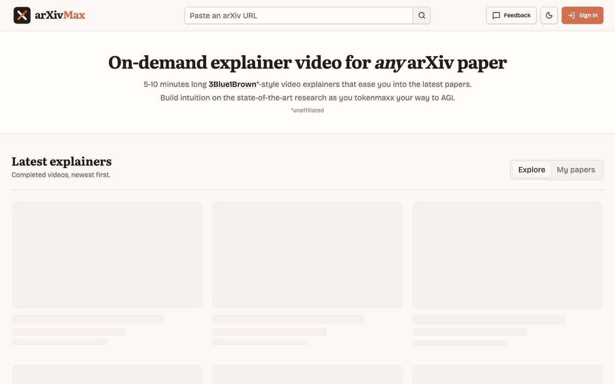Click the main headline about explainer video
Viewport: 615px width, 384px height.
pos(307,62)
